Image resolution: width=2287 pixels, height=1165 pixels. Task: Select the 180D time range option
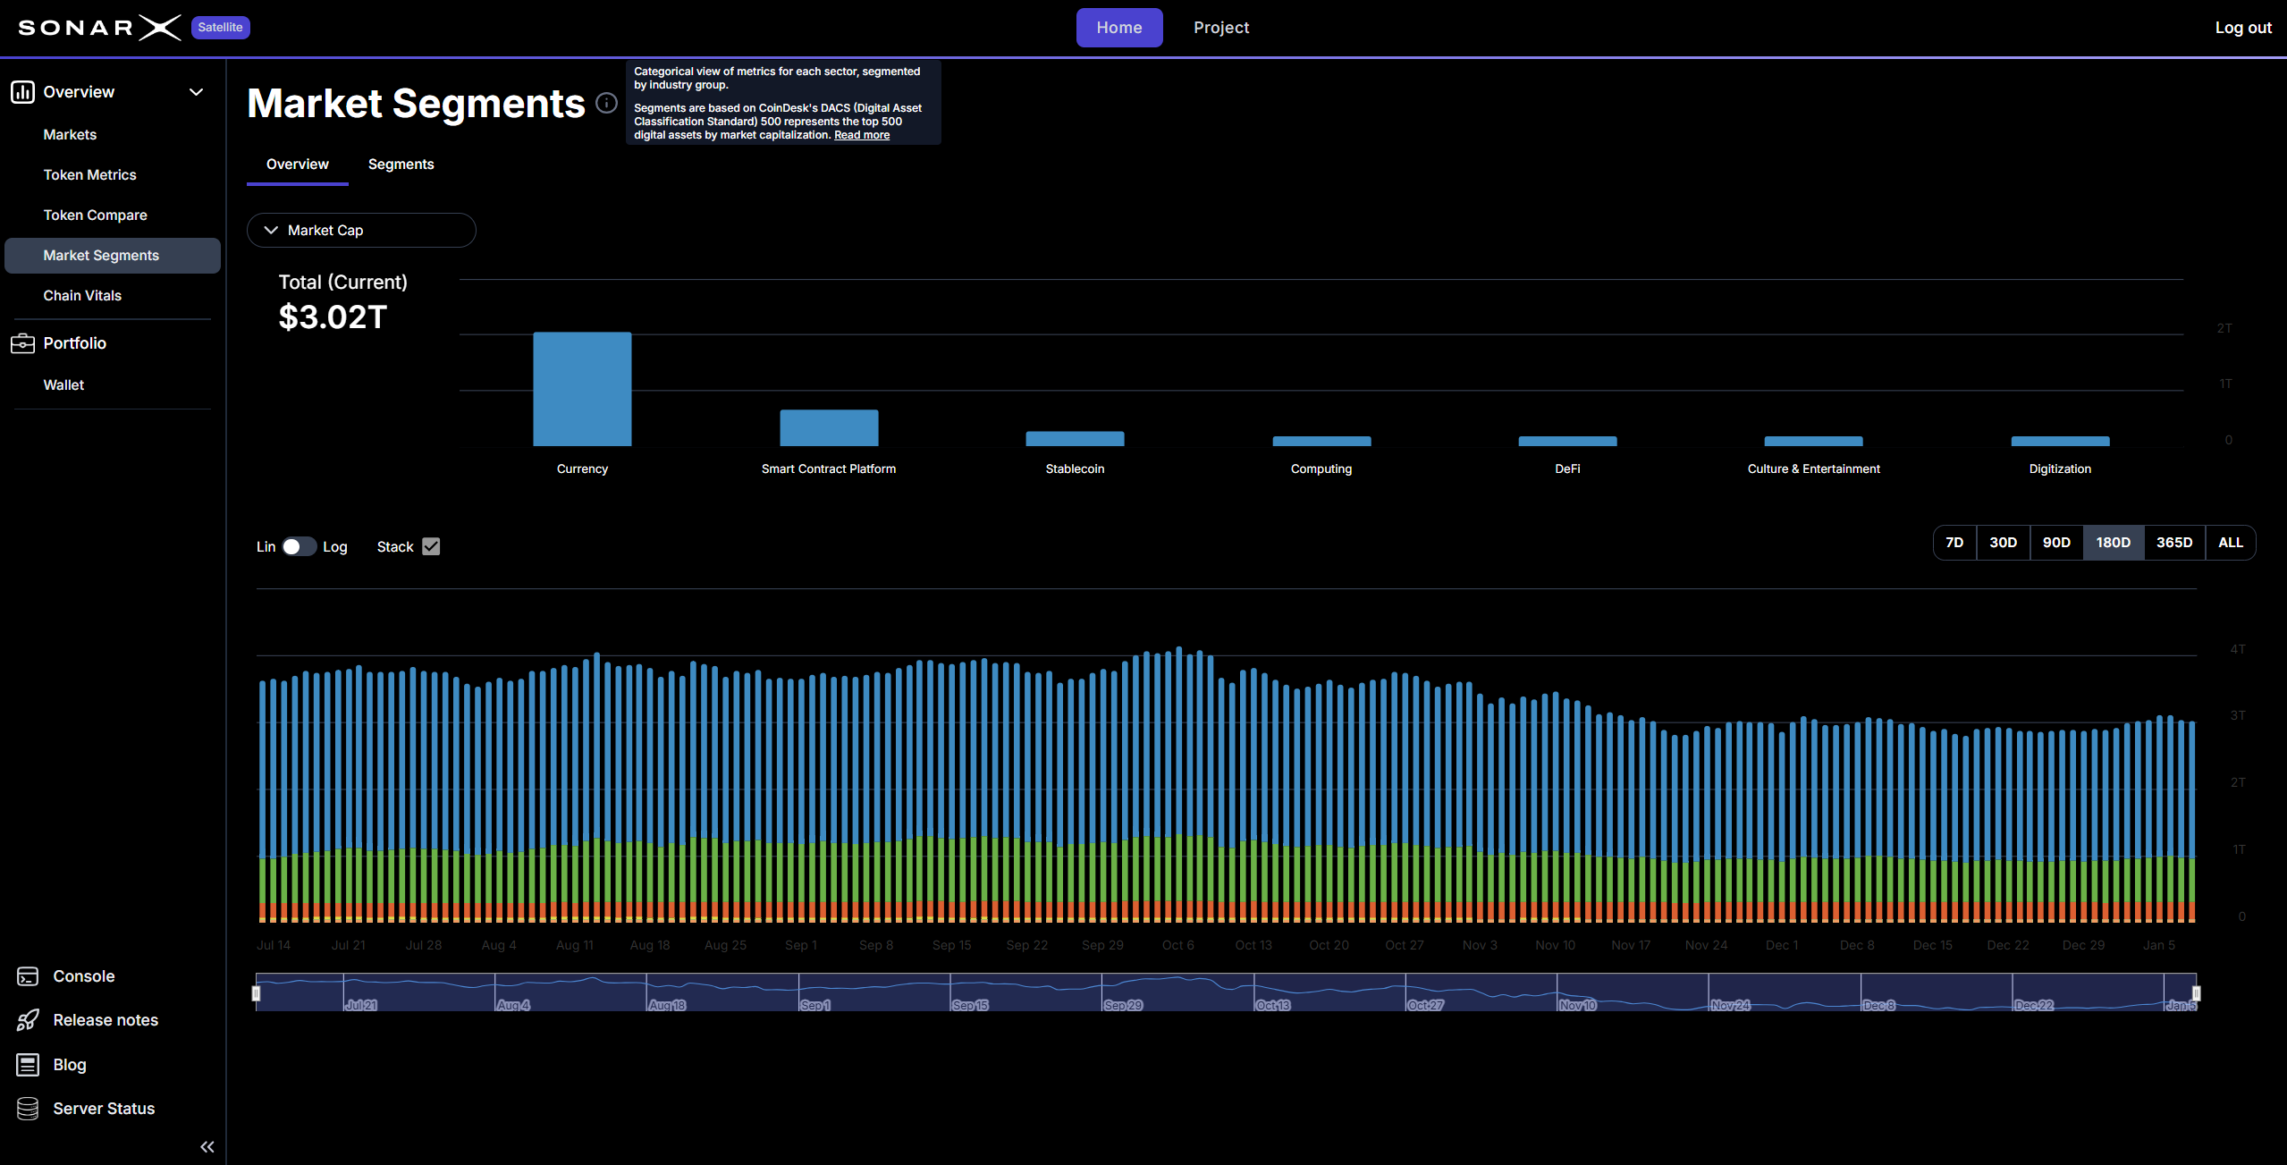coord(2113,543)
